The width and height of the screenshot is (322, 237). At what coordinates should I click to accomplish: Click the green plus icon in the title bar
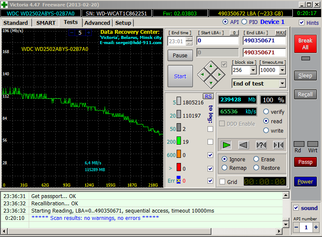(5, 4)
